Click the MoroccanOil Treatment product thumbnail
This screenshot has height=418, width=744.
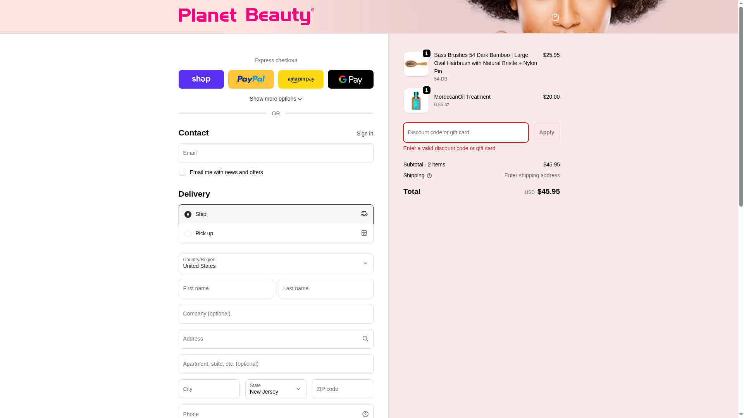[416, 101]
